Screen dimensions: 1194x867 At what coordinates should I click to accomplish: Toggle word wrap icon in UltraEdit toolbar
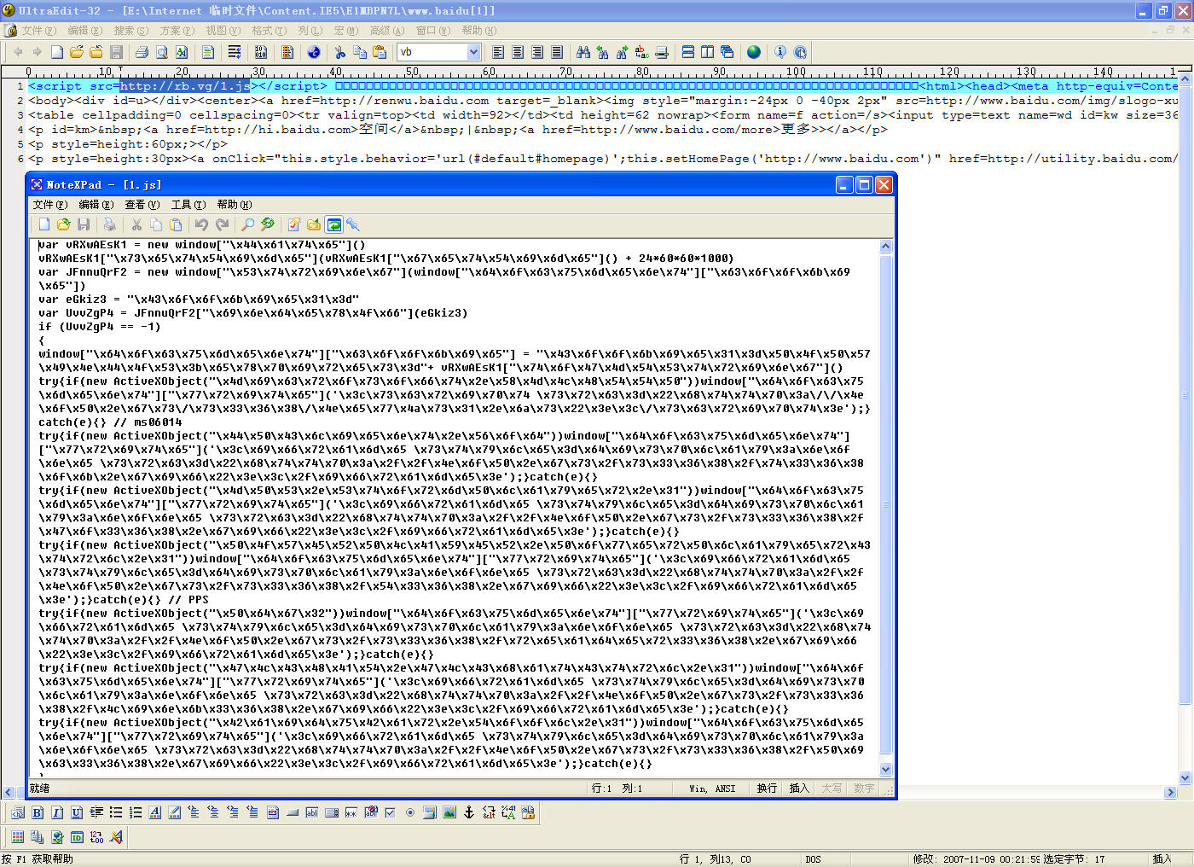[x=234, y=52]
